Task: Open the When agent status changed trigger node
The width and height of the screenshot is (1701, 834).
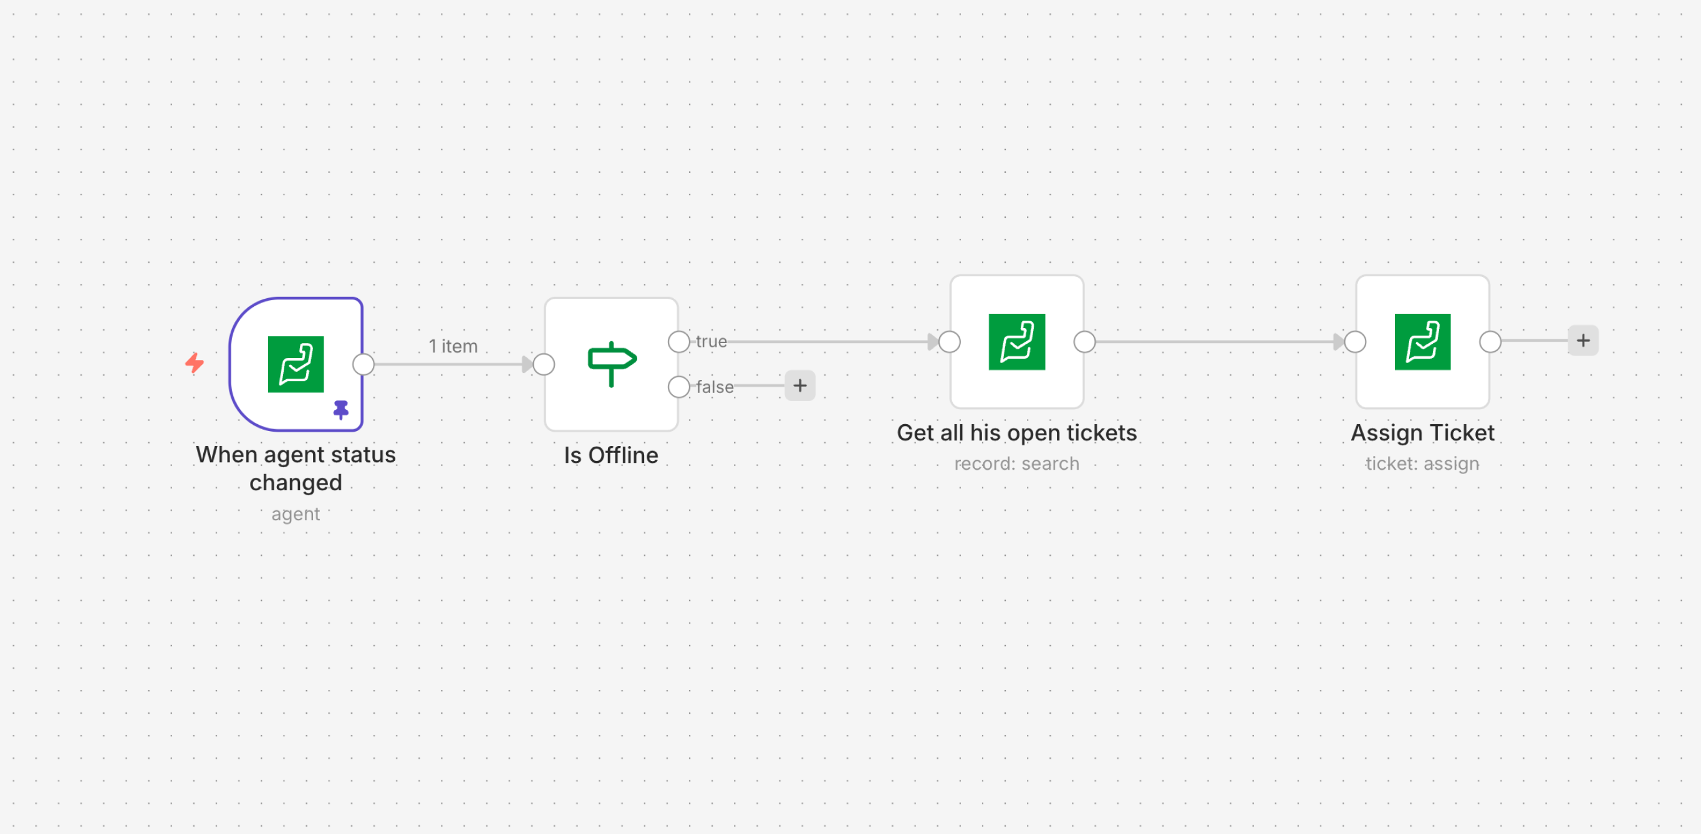Action: (296, 363)
